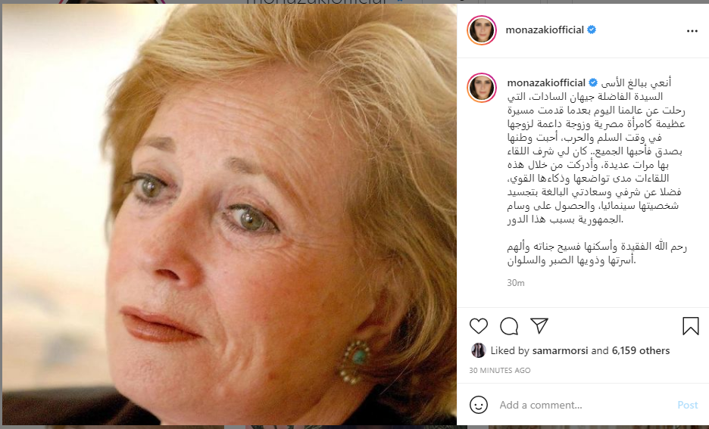Open monazakiofficial username in post header
709x429 pixels.
(545, 30)
